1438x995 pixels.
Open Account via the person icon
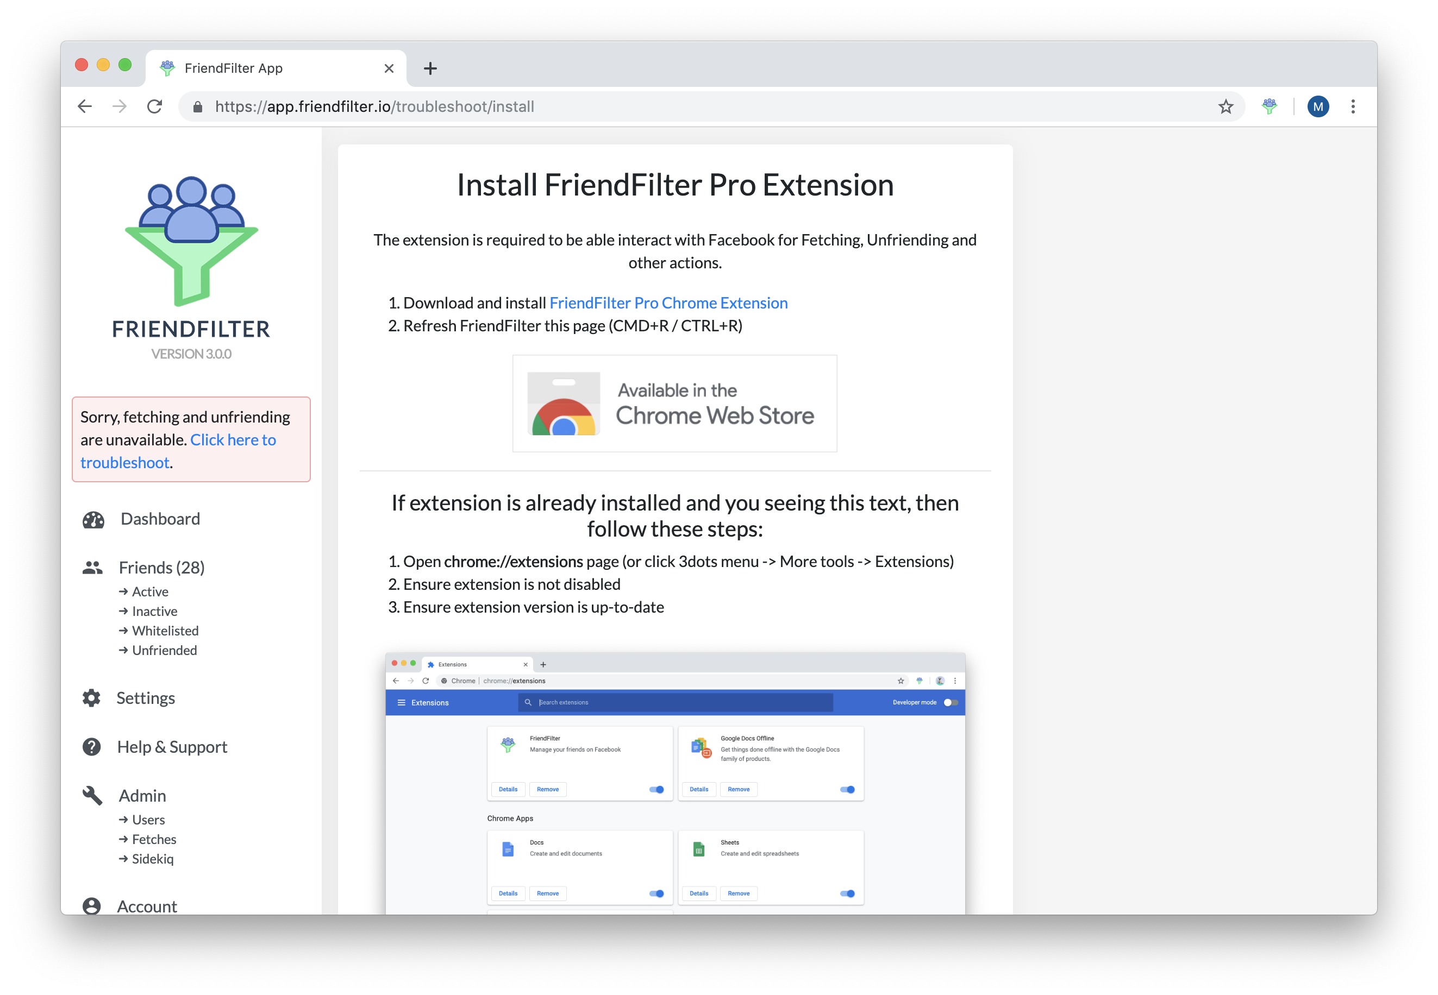point(92,906)
